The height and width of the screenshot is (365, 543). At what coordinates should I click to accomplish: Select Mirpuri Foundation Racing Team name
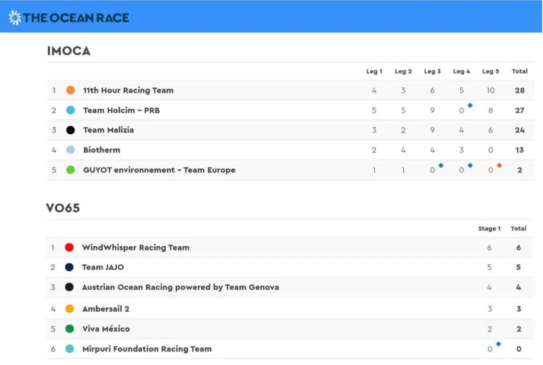click(x=147, y=348)
